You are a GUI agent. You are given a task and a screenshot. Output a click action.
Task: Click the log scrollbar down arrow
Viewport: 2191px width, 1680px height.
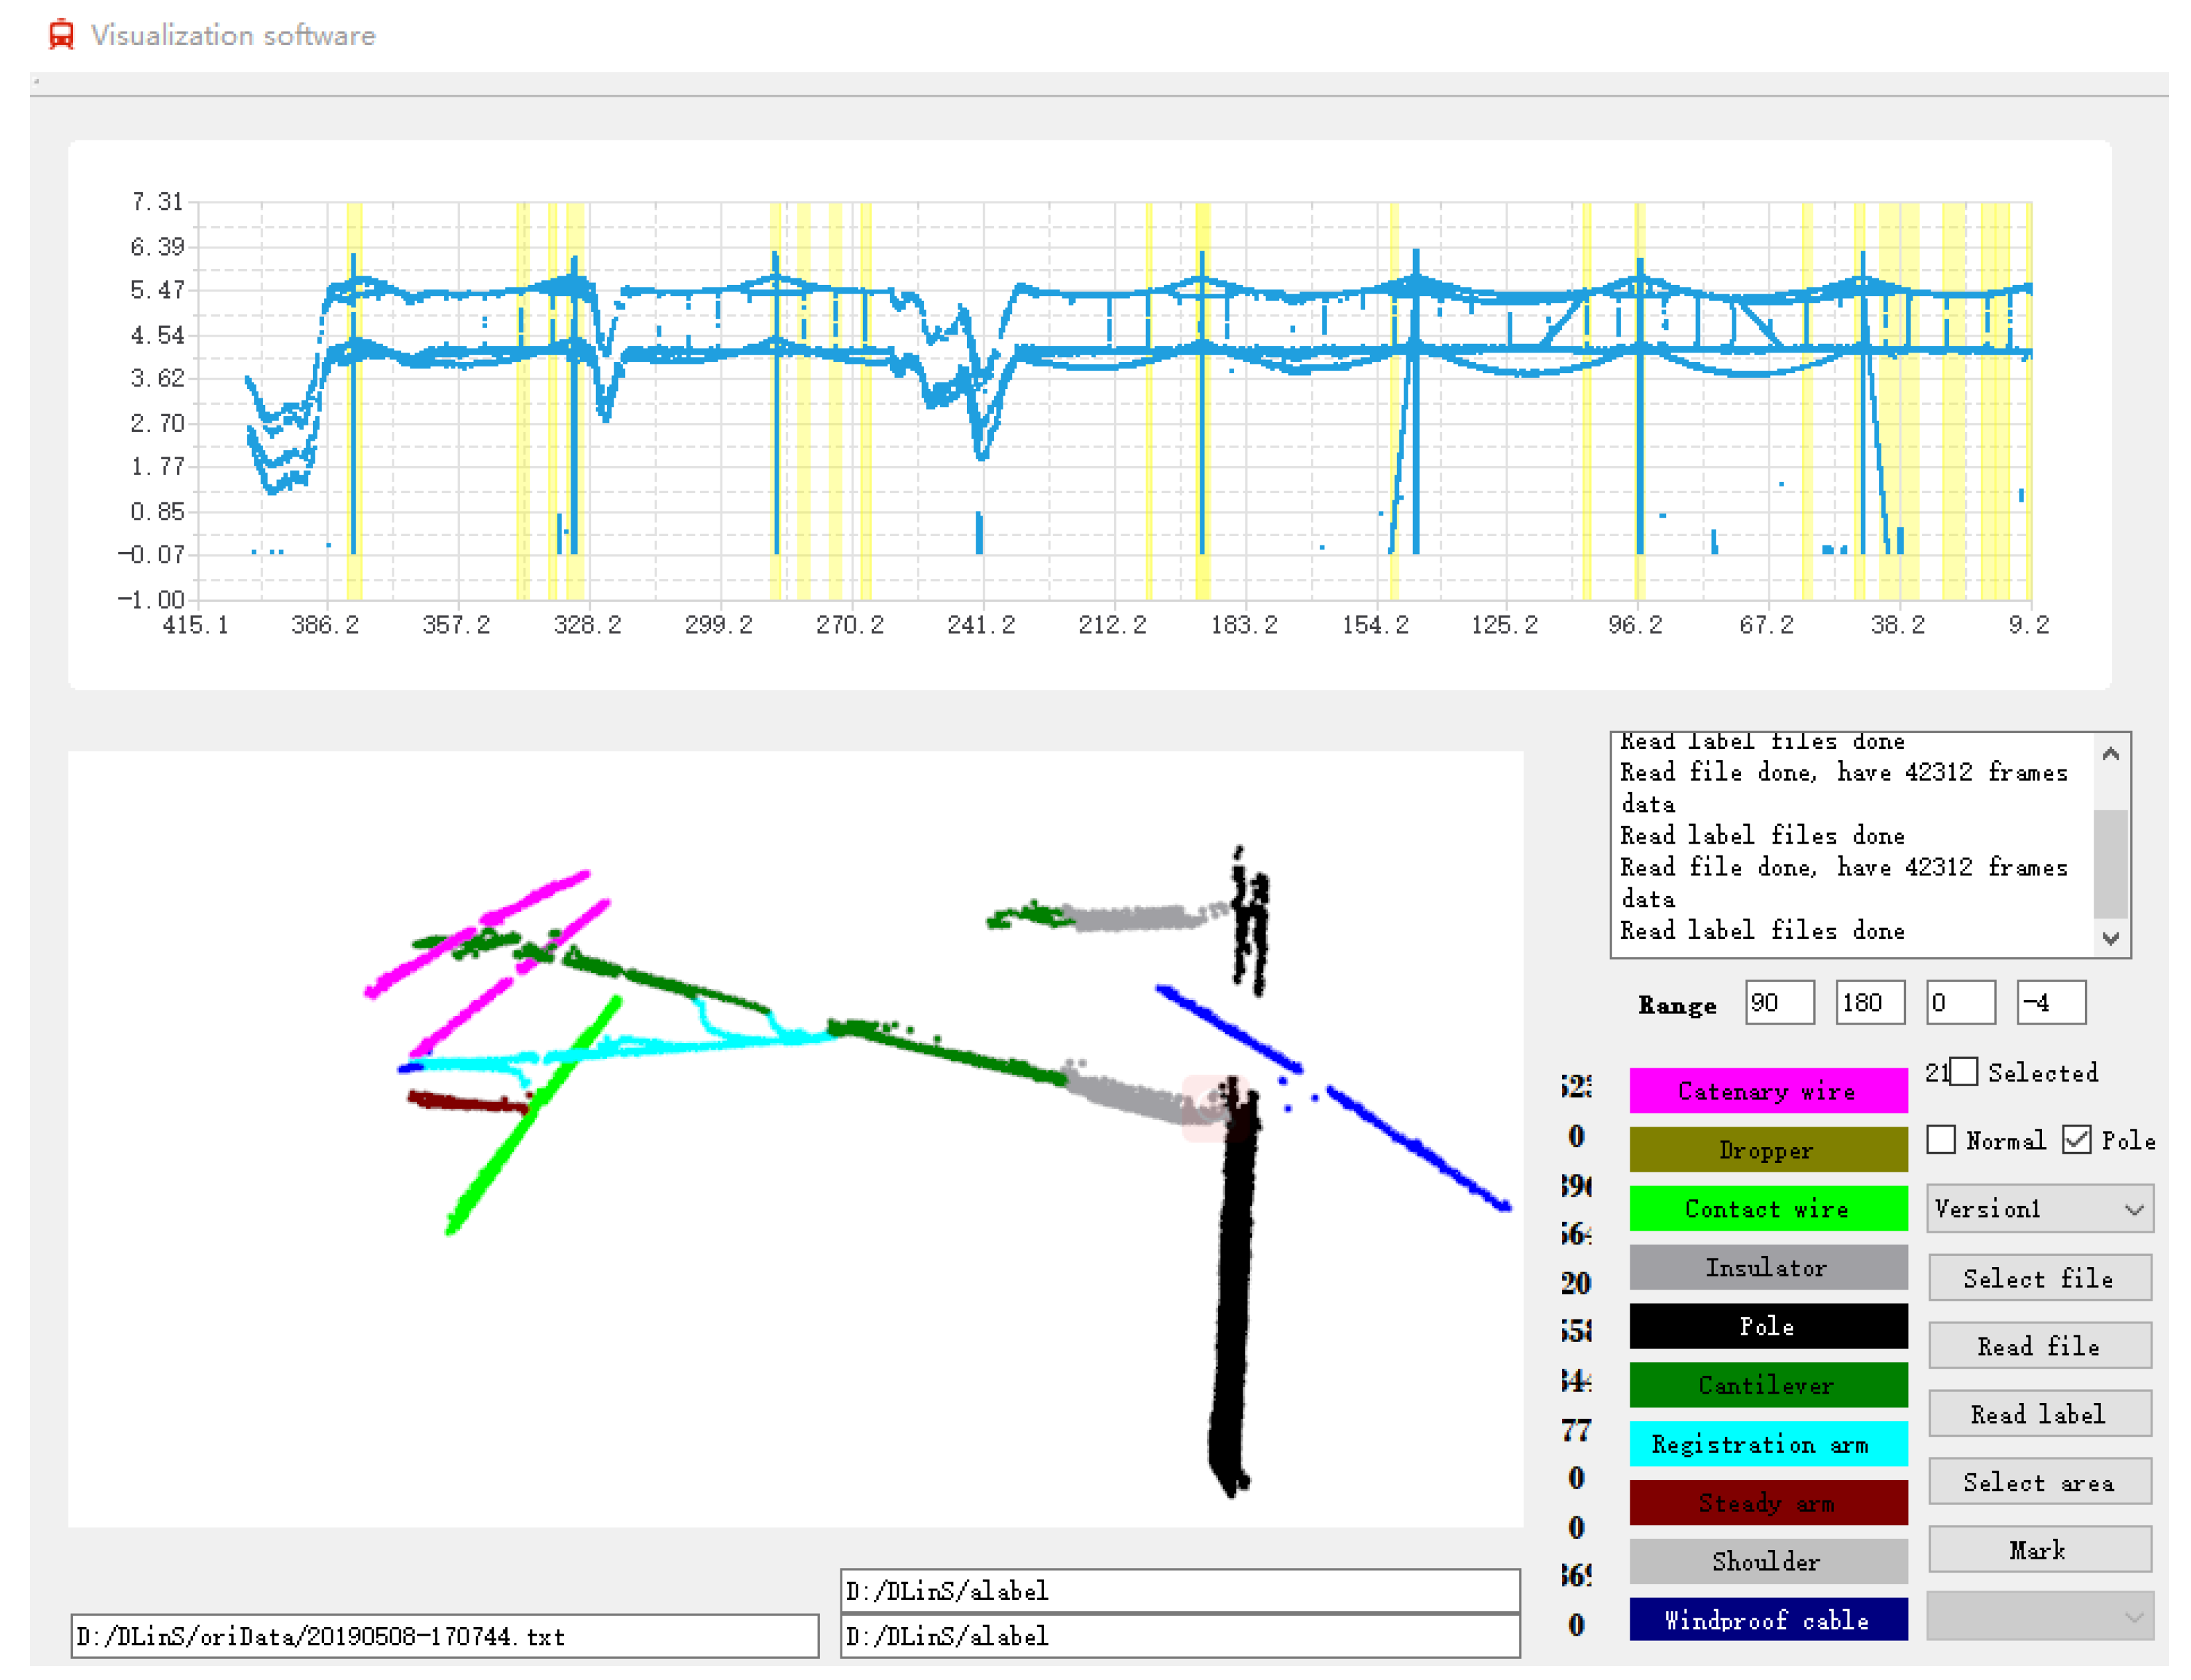2110,938
